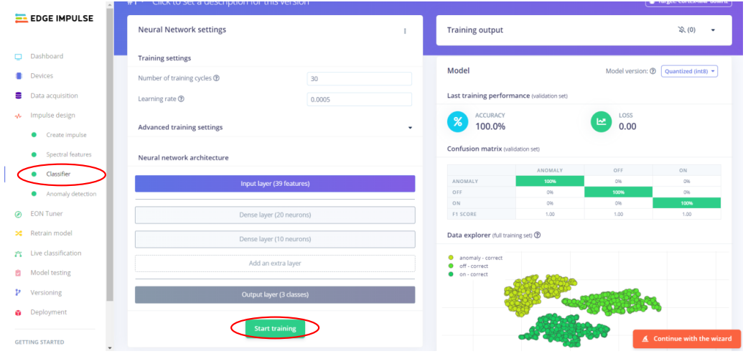Click the Versioning branch icon

tap(18, 292)
